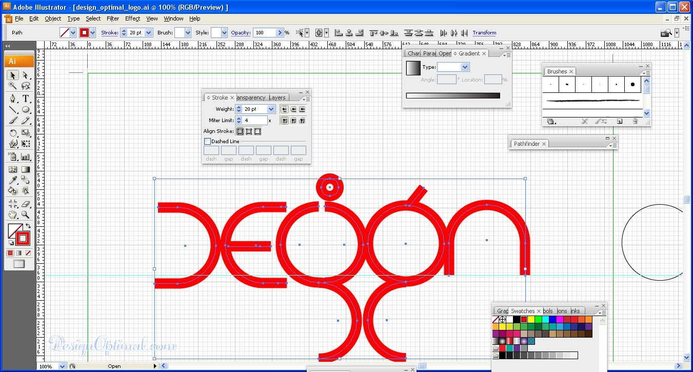This screenshot has height=372, width=693.
Task: Select the Warp tool
Action: click(x=13, y=144)
